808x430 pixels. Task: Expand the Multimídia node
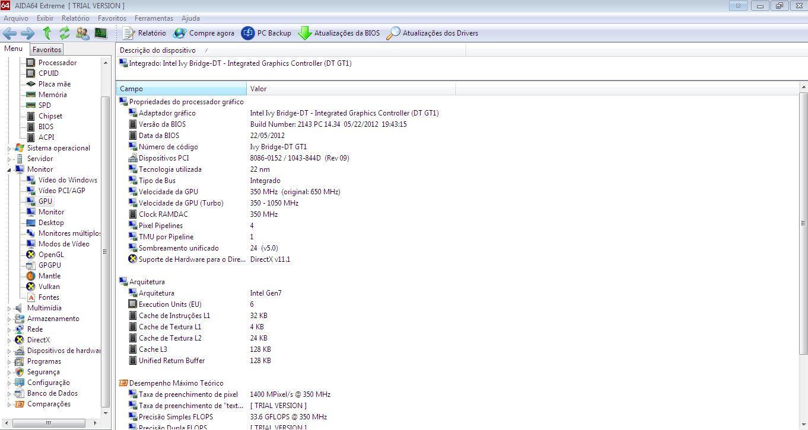9,308
